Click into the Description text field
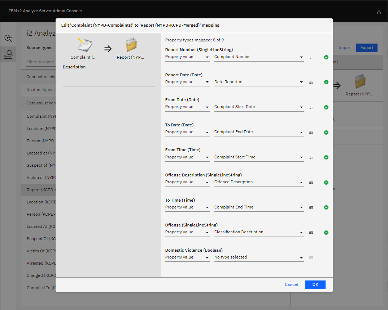The height and width of the screenshot is (310, 388). pyautogui.click(x=109, y=80)
